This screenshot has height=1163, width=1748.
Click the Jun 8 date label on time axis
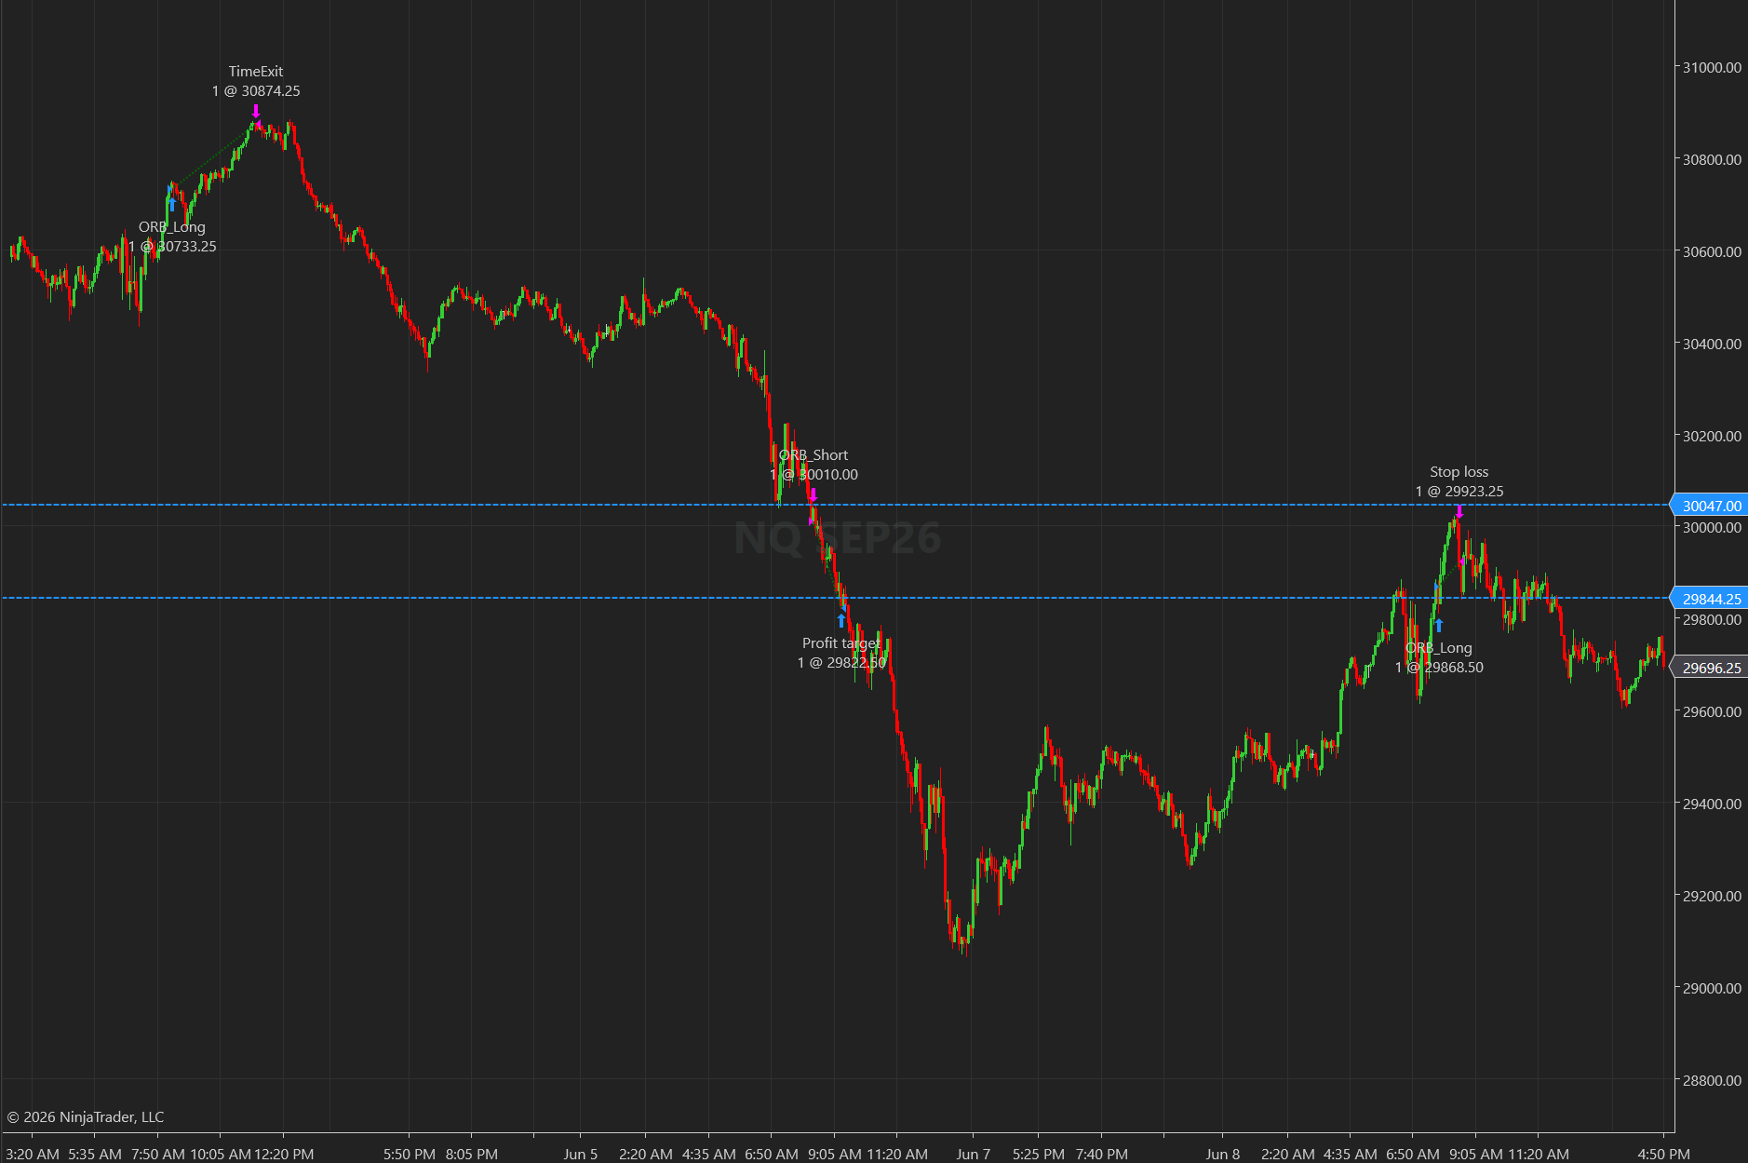[x=1223, y=1154]
